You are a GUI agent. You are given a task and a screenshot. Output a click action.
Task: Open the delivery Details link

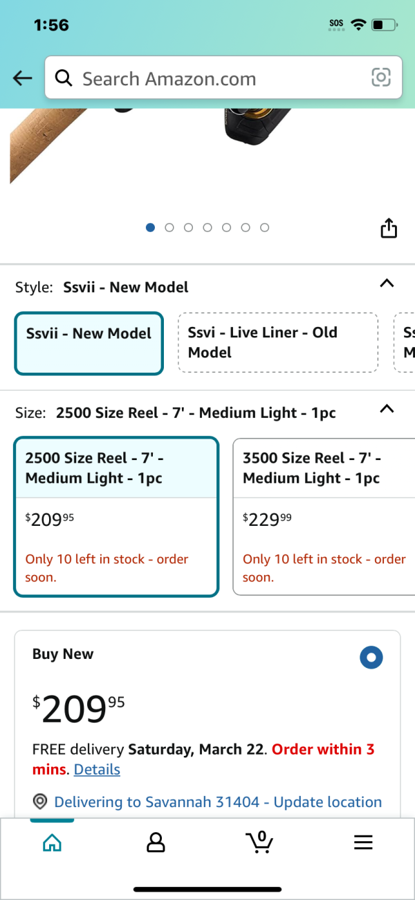pos(97,769)
